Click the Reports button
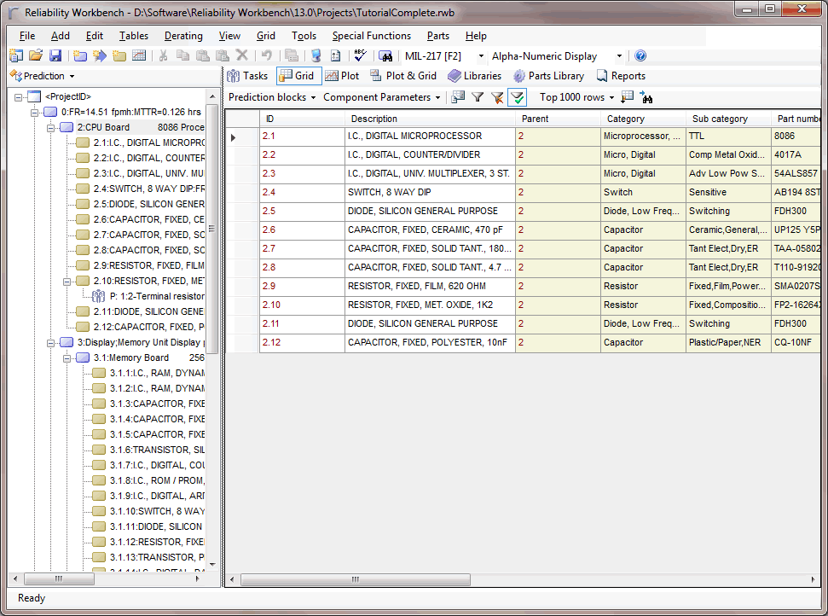Image resolution: width=828 pixels, height=616 pixels. pos(620,76)
